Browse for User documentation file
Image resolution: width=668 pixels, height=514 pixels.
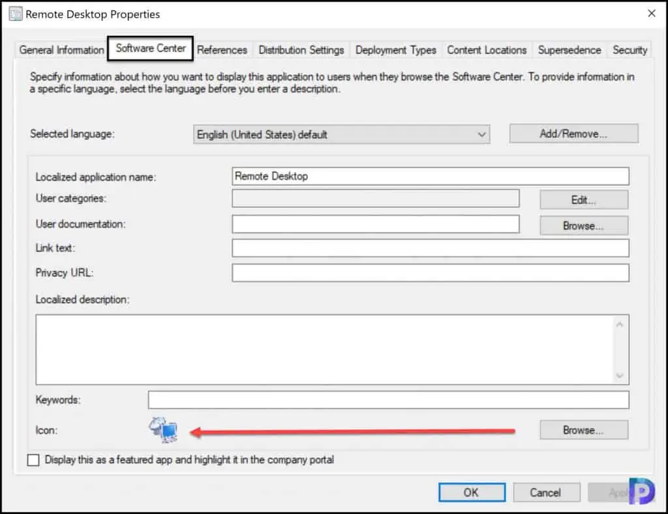click(x=584, y=225)
